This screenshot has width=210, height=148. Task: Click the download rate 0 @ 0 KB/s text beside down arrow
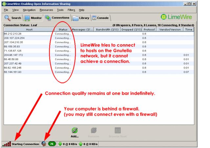pyautogui.click(x=70, y=144)
